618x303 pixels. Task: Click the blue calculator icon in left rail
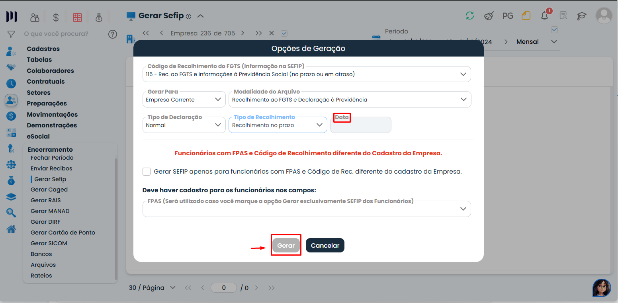(x=11, y=133)
